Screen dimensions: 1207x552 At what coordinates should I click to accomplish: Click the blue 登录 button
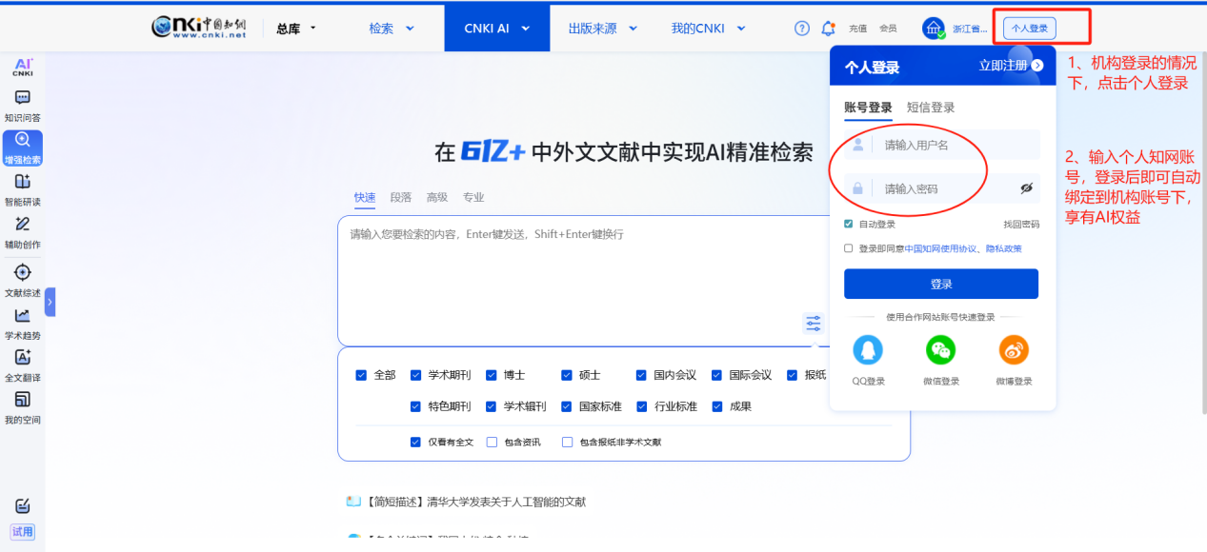tap(940, 284)
